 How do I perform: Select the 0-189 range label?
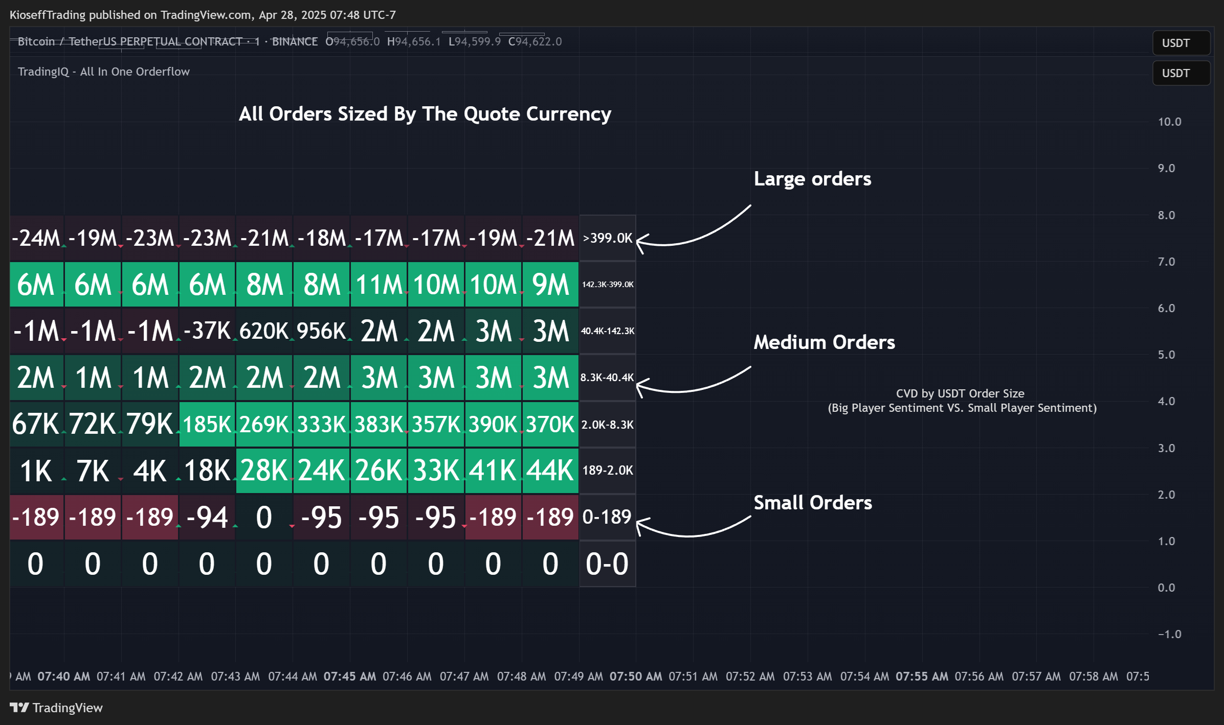pos(608,517)
